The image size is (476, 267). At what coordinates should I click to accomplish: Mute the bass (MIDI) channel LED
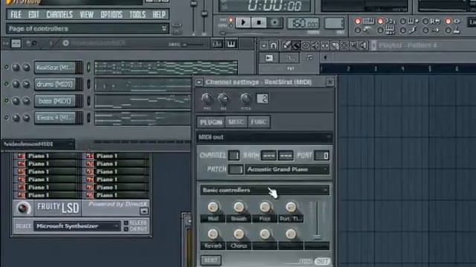[7, 101]
